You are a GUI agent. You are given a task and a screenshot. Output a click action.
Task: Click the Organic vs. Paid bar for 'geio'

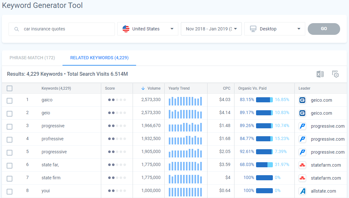click(x=264, y=113)
